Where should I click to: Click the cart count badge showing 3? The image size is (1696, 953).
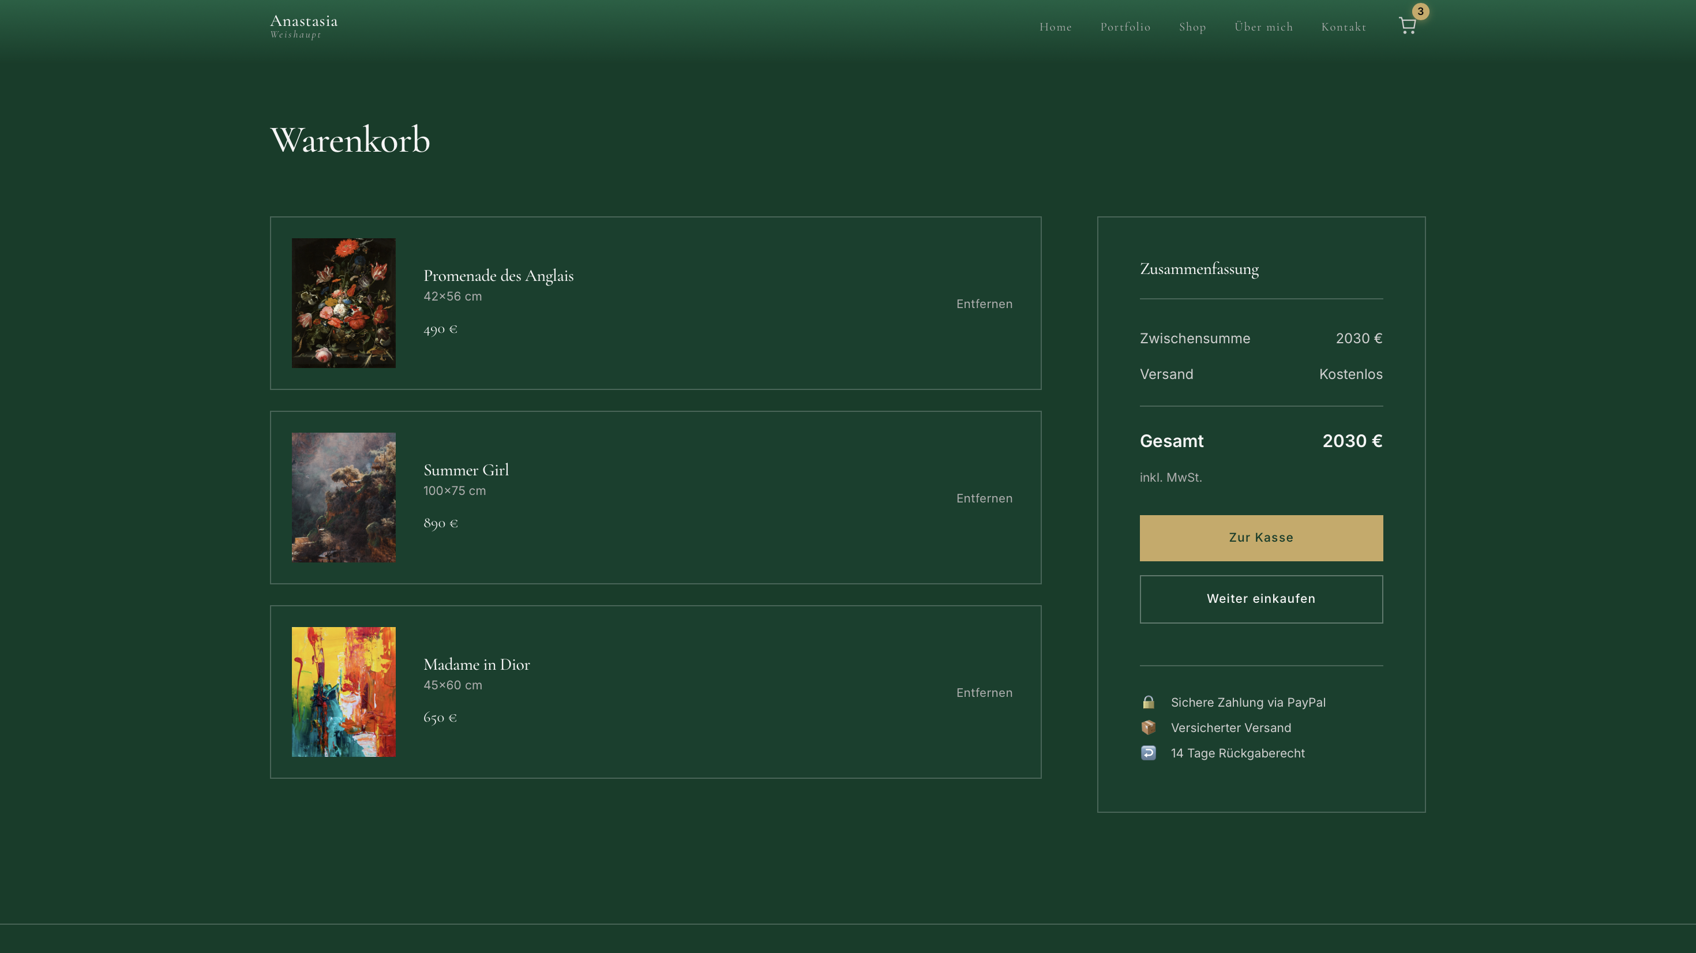[1420, 11]
